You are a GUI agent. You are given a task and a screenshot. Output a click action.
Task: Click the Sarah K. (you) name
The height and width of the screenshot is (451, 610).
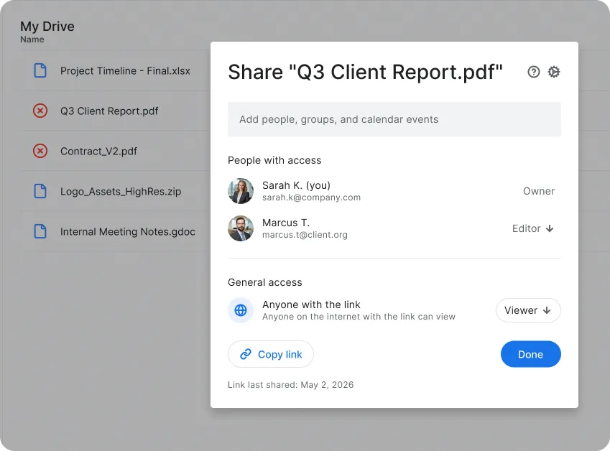click(296, 185)
